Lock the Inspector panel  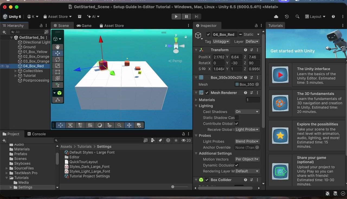pos(256,25)
